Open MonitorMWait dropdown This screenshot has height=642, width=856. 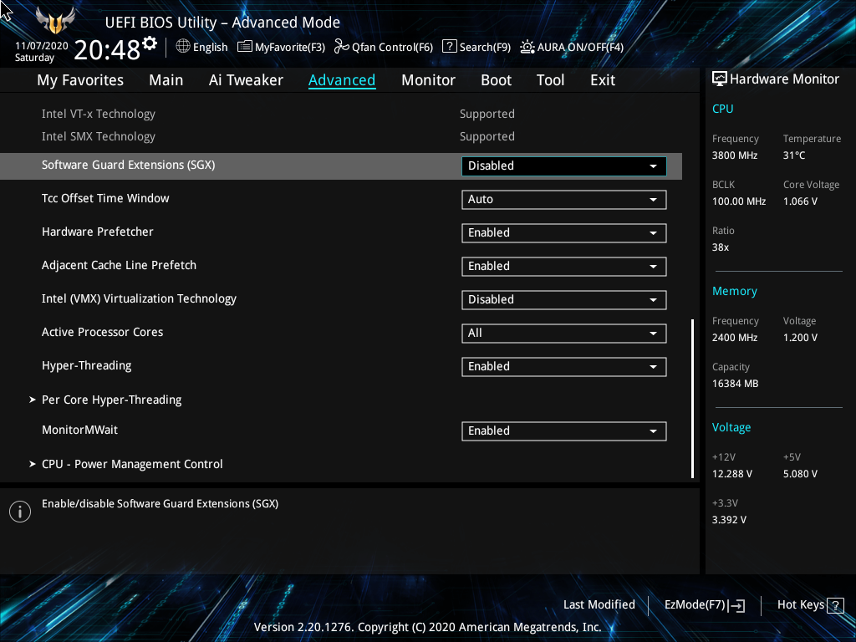(x=564, y=431)
